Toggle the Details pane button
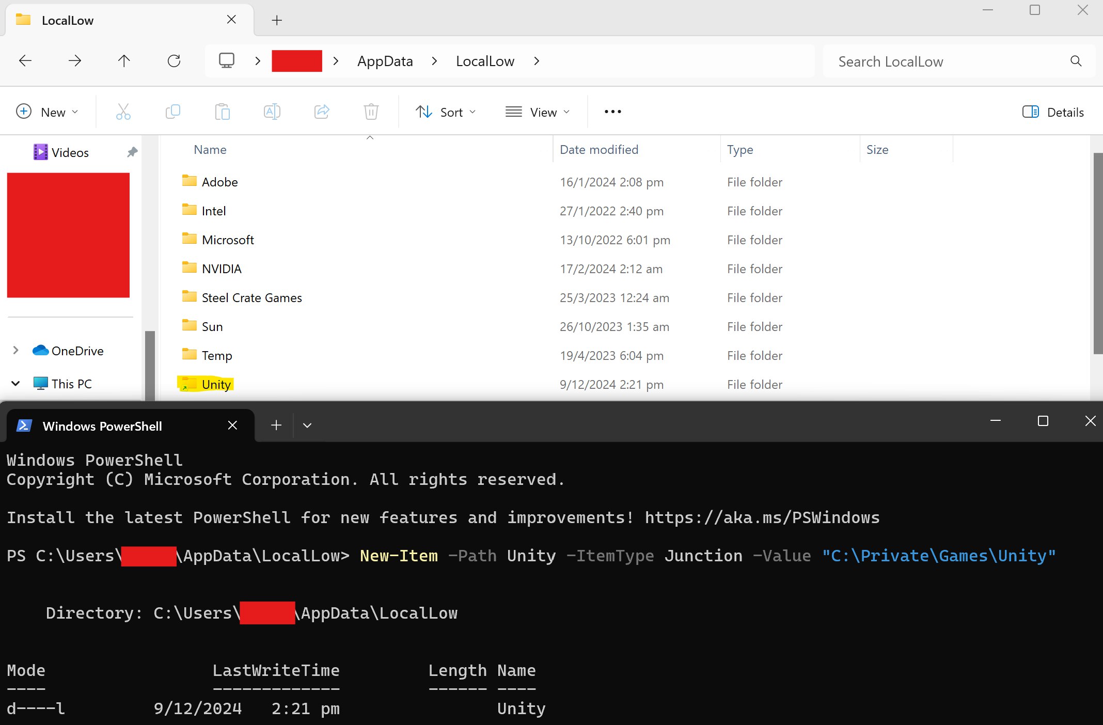 (x=1053, y=112)
